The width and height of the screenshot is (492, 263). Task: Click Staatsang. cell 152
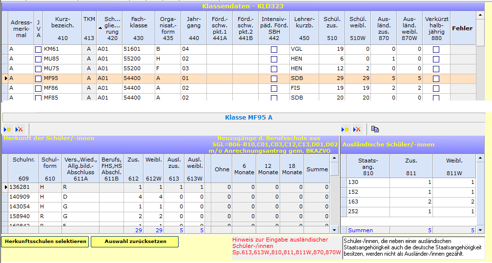(x=368, y=192)
